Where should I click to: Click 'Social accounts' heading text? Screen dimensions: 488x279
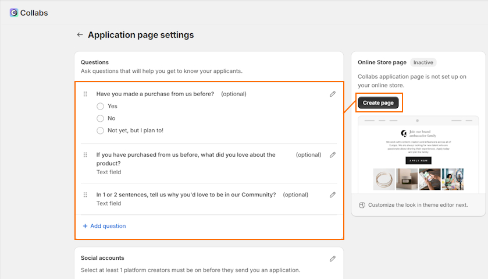point(102,258)
